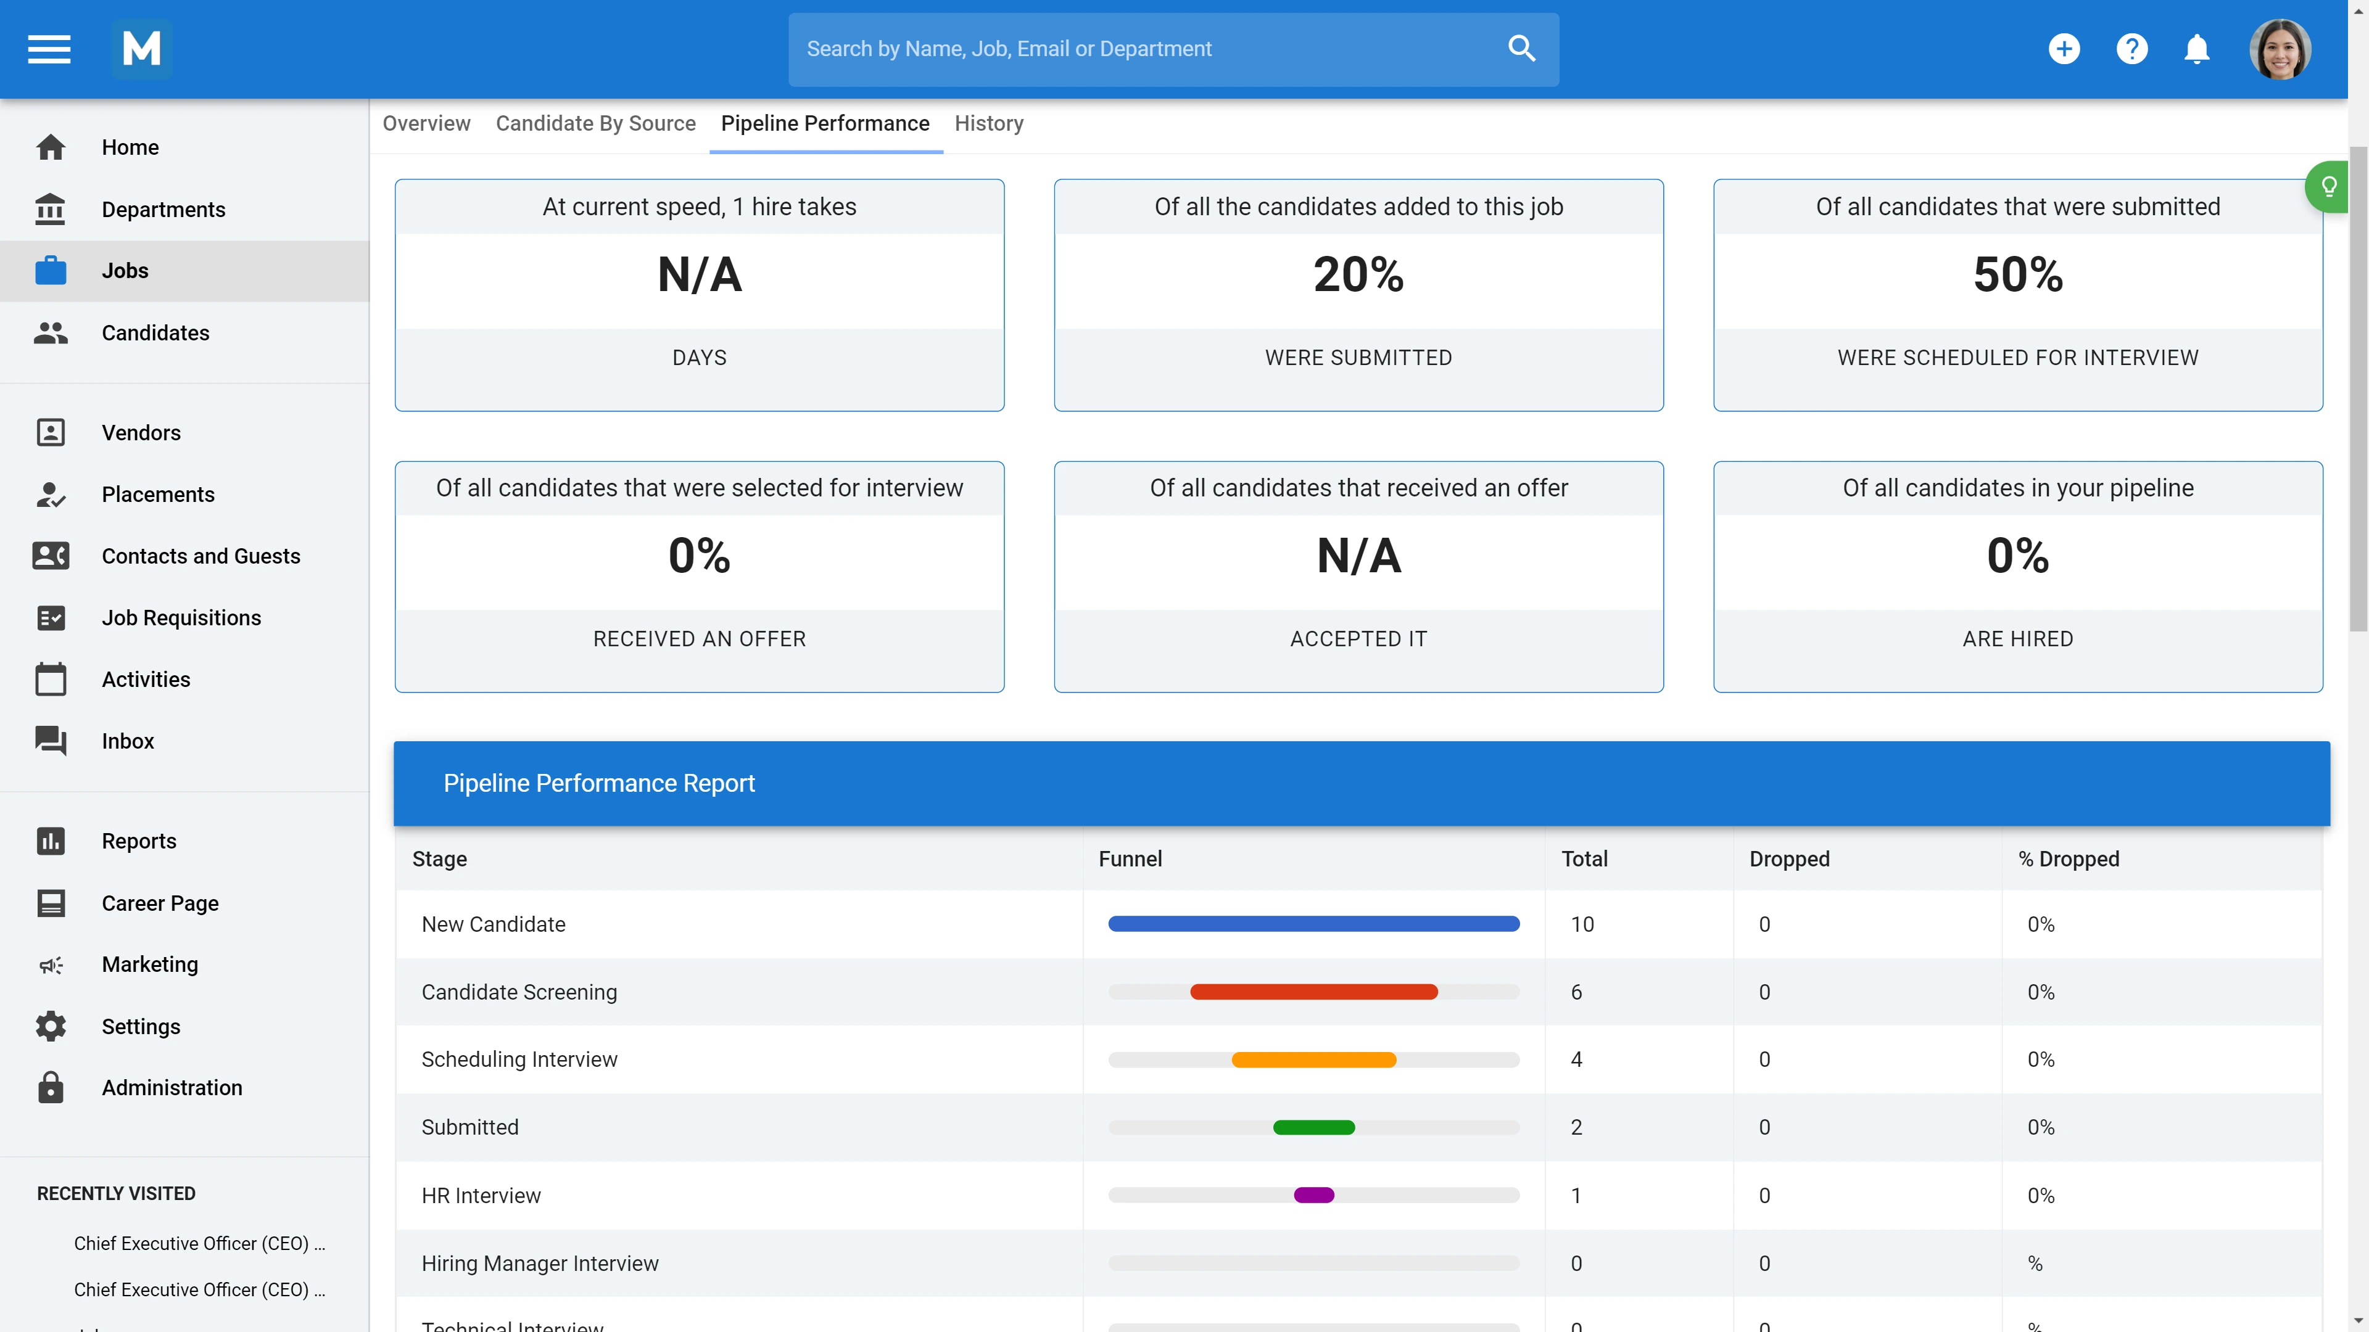Go to Departments in the sidebar
This screenshot has width=2369, height=1332.
[x=163, y=210]
